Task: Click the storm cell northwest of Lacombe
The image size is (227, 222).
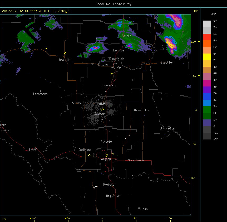Action: tap(95, 48)
